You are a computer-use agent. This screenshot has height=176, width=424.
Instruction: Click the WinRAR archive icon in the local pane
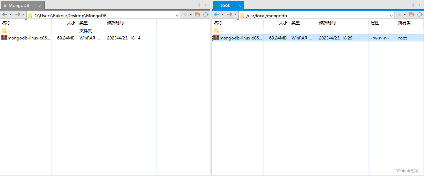pos(4,38)
